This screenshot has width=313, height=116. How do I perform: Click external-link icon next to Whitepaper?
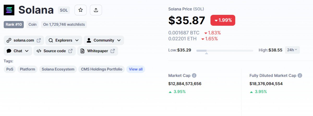(x=113, y=51)
